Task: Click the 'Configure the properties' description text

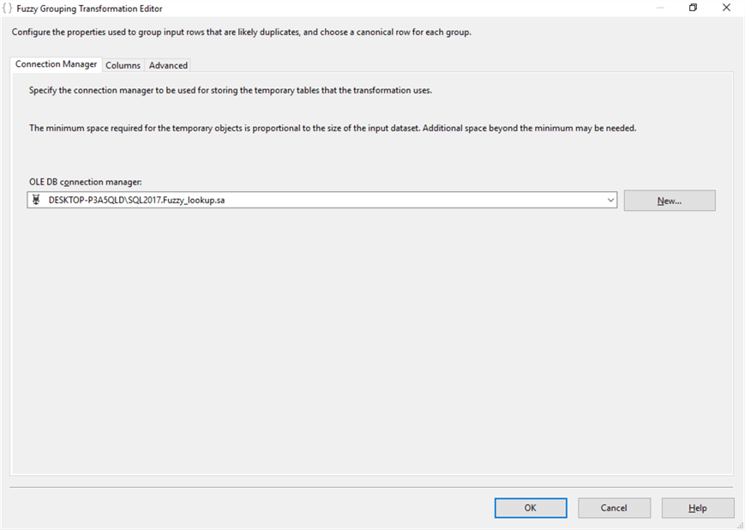Action: pyautogui.click(x=241, y=33)
